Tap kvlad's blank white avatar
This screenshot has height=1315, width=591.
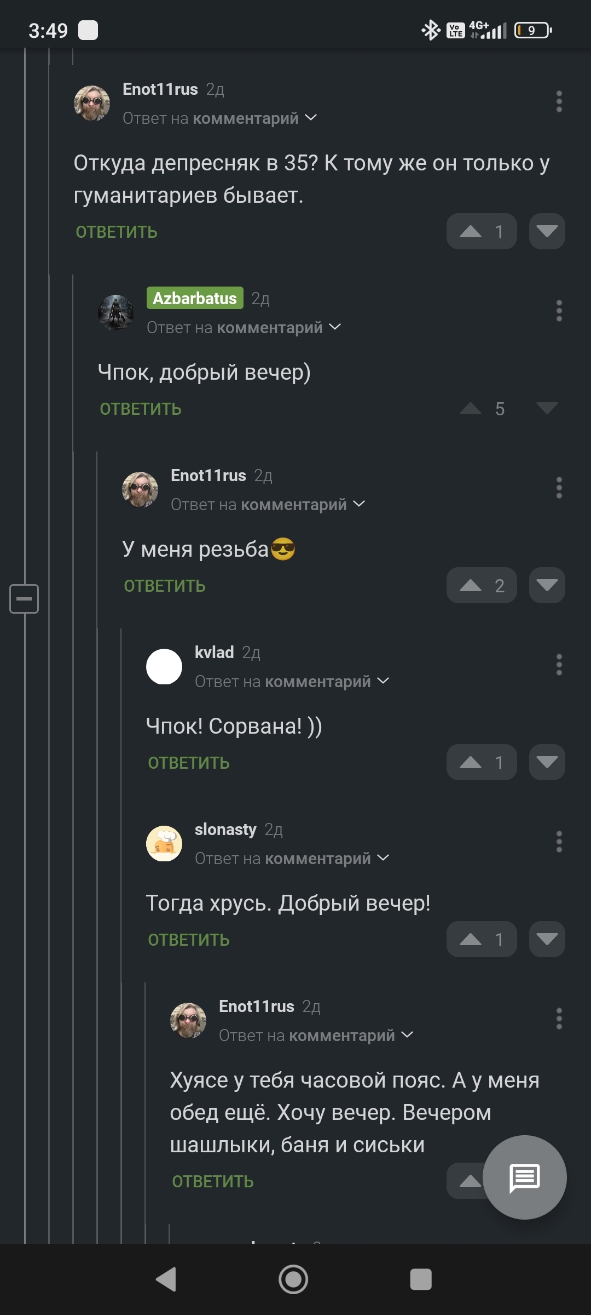tap(164, 666)
